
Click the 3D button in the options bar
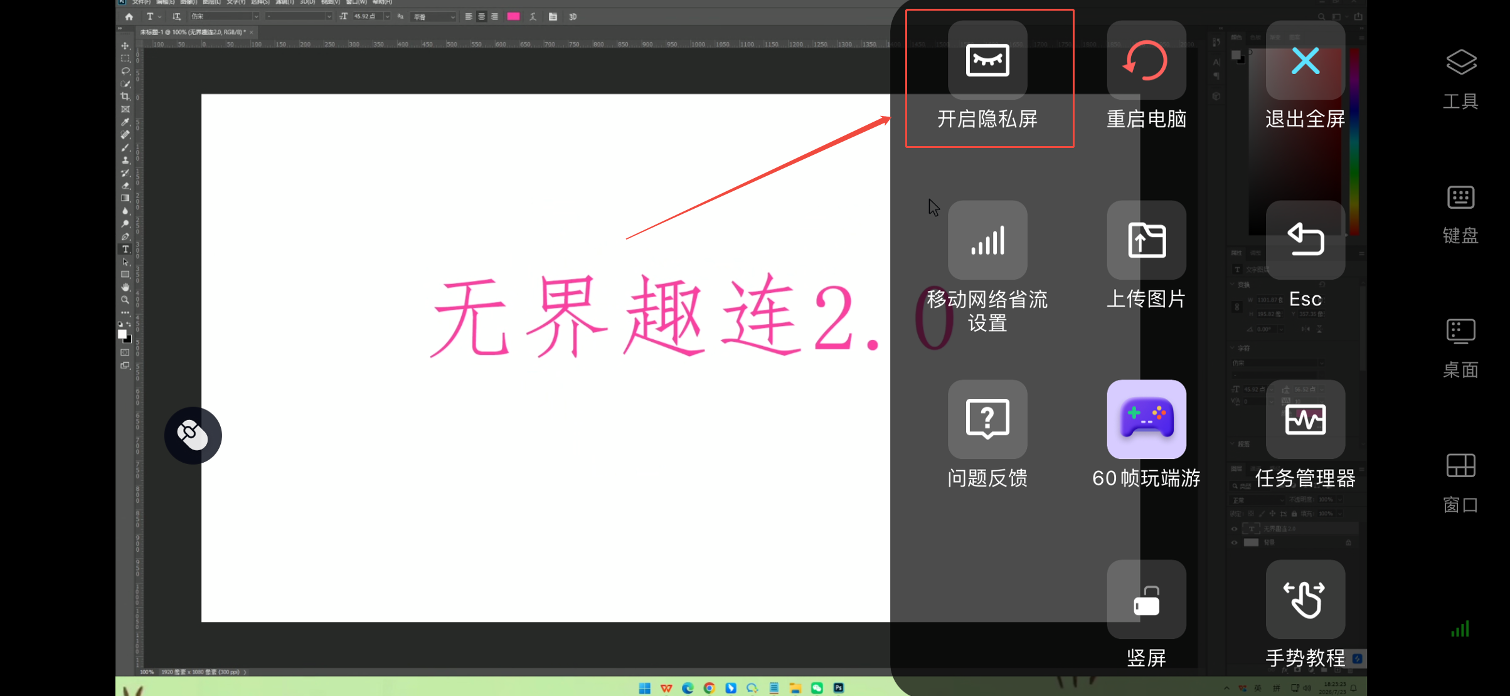pos(573,17)
